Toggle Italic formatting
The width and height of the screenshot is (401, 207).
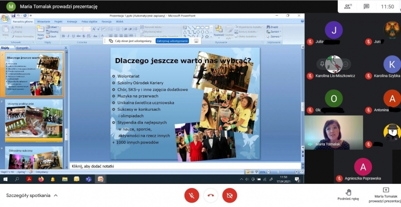tap(68, 36)
